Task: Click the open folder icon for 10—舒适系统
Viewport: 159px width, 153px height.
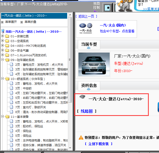Action: [x=7, y=79]
